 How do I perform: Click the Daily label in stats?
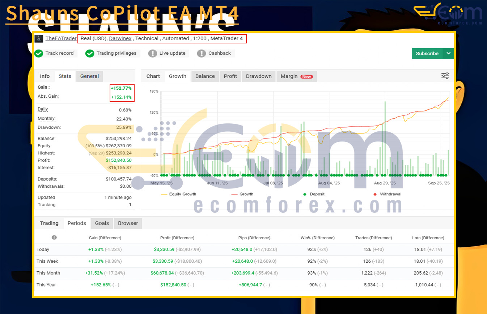pos(43,109)
